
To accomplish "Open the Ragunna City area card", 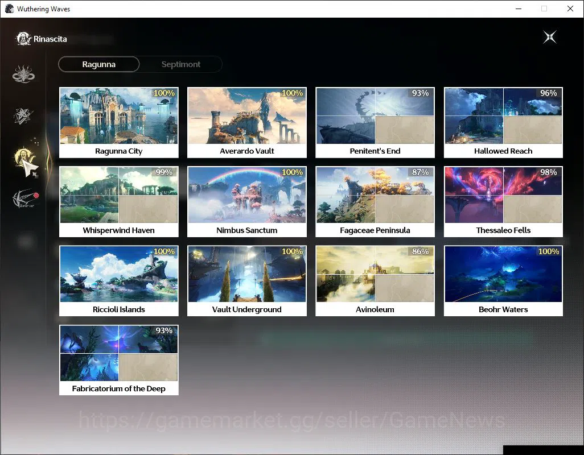I will pos(119,122).
